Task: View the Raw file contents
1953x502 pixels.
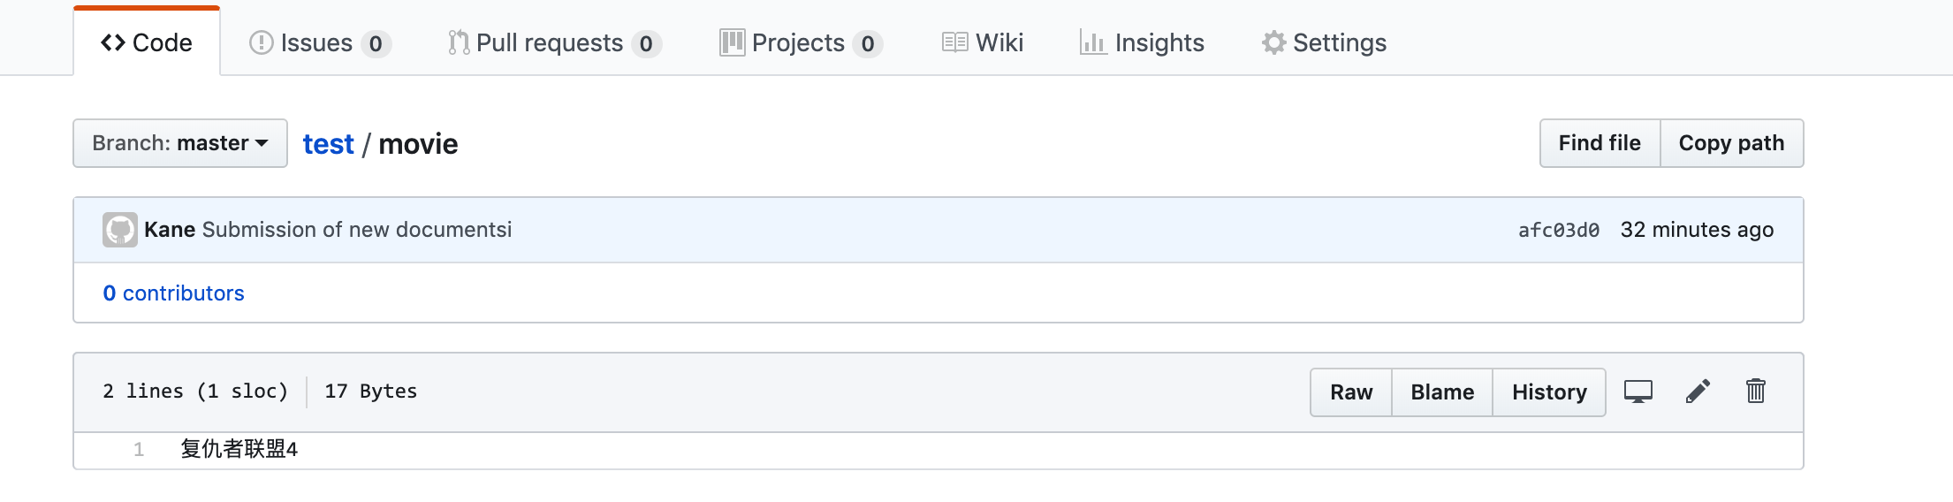Action: [1351, 392]
